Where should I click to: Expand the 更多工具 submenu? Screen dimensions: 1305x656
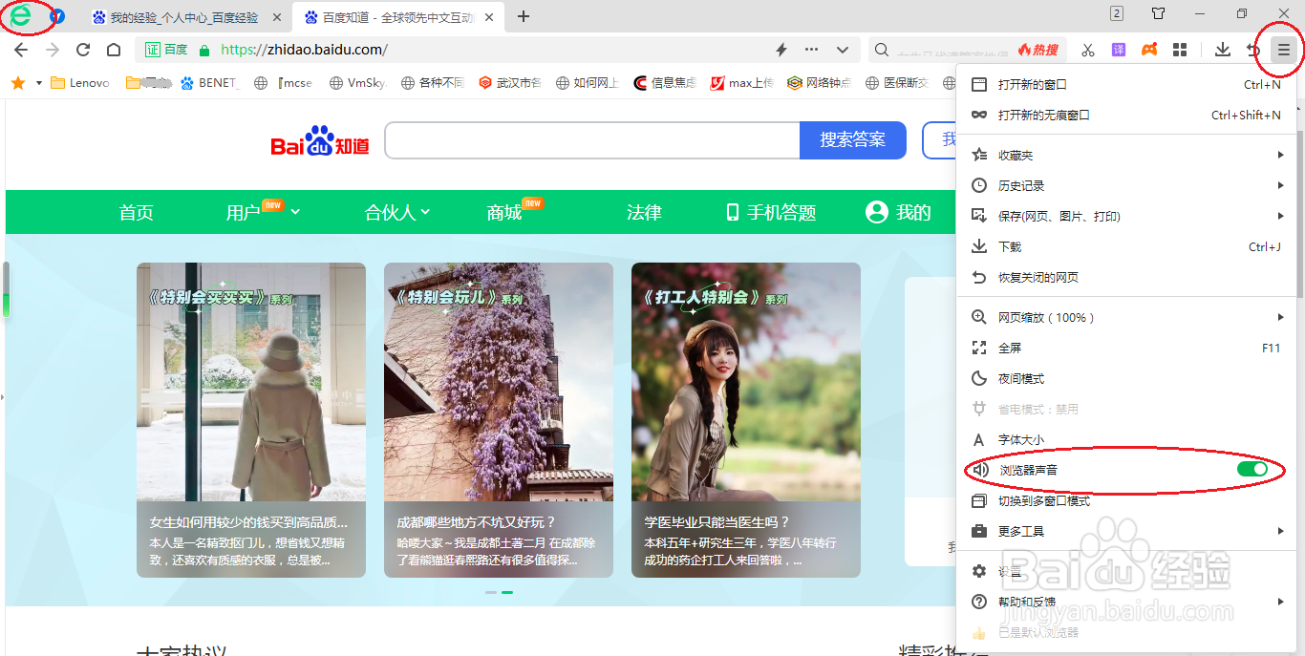1125,532
